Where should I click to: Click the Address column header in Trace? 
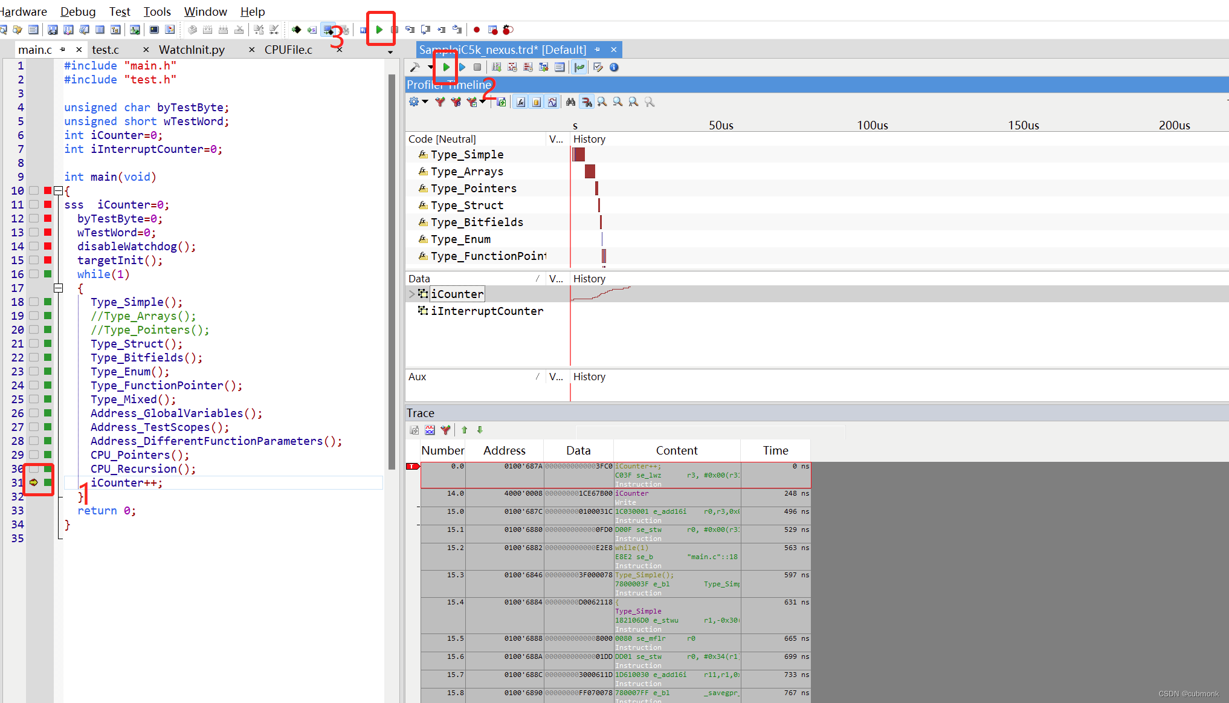[x=504, y=450]
